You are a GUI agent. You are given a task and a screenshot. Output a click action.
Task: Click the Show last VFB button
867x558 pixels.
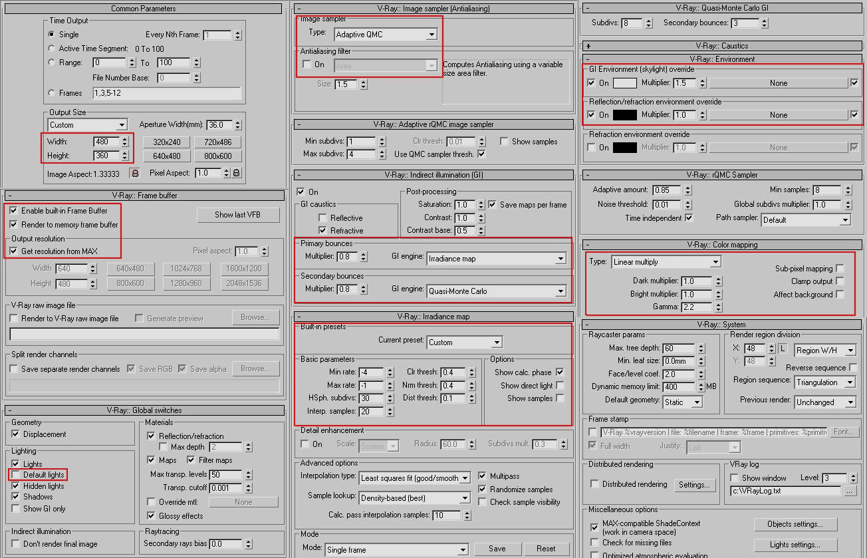(x=237, y=215)
